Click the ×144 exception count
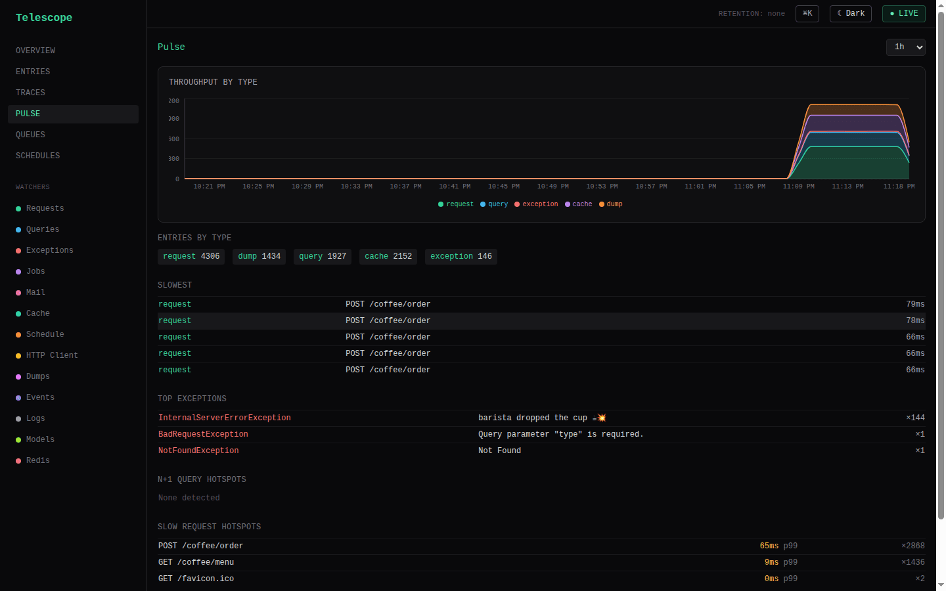Image resolution: width=946 pixels, height=591 pixels. click(915, 418)
